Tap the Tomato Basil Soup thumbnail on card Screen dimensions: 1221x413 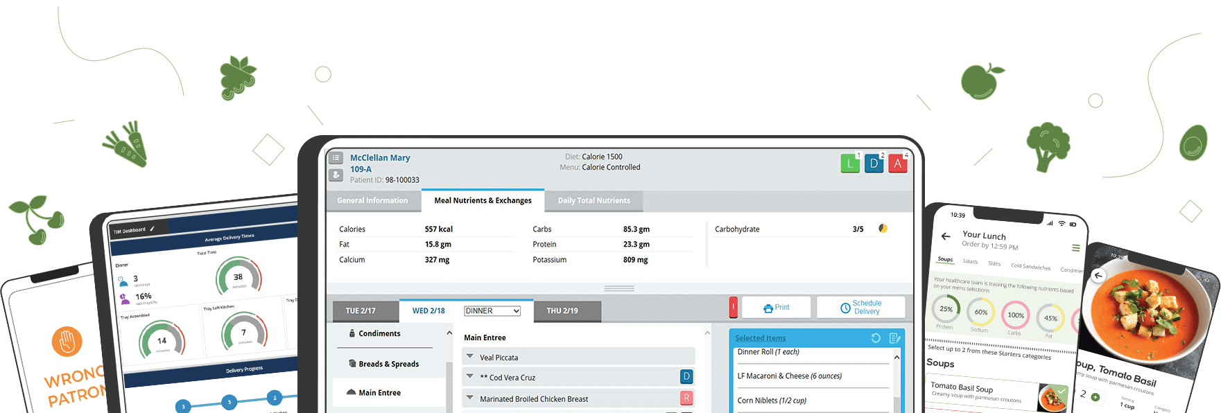click(1052, 398)
